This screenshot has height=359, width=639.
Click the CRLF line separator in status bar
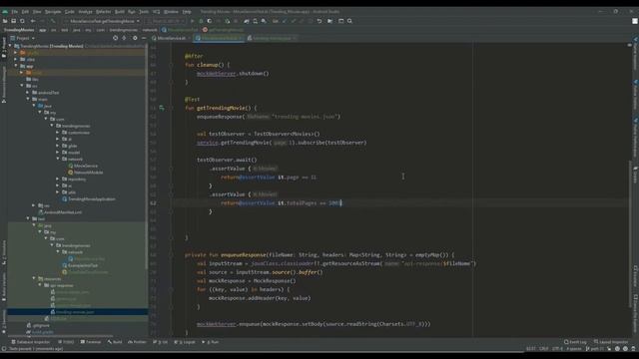point(543,349)
